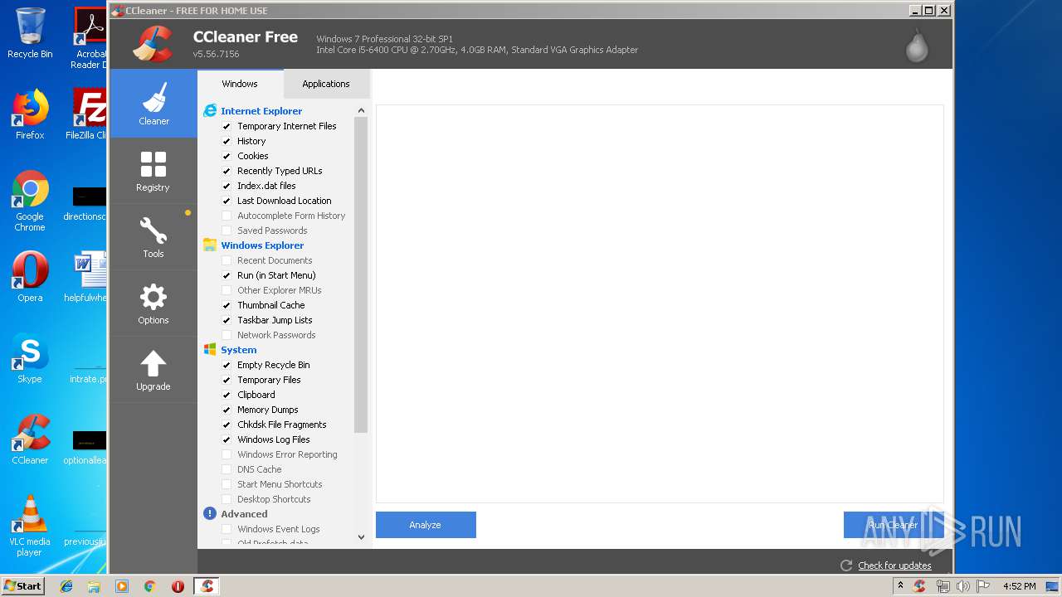Enable Windows Error Reporting
The width and height of the screenshot is (1062, 597).
point(227,454)
